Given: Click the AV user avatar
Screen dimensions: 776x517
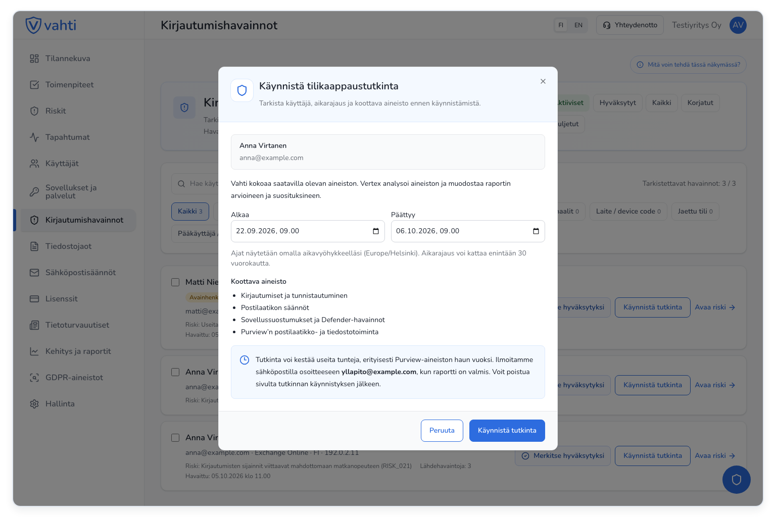Looking at the screenshot, I should pyautogui.click(x=738, y=25).
